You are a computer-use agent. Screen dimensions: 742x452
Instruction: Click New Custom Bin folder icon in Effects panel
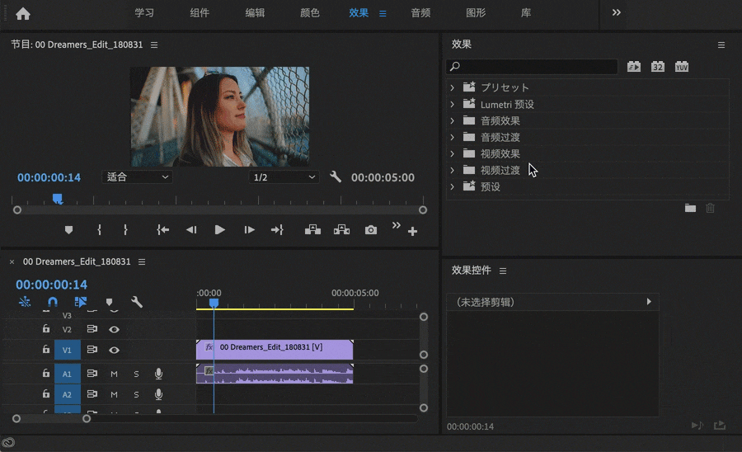(690, 208)
